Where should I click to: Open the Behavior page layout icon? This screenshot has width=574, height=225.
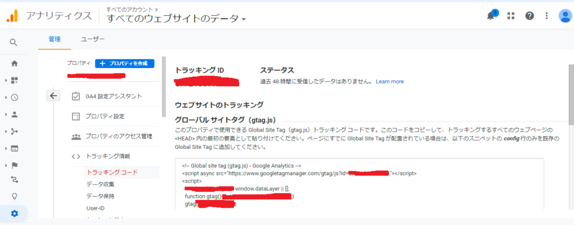pyautogui.click(x=14, y=148)
